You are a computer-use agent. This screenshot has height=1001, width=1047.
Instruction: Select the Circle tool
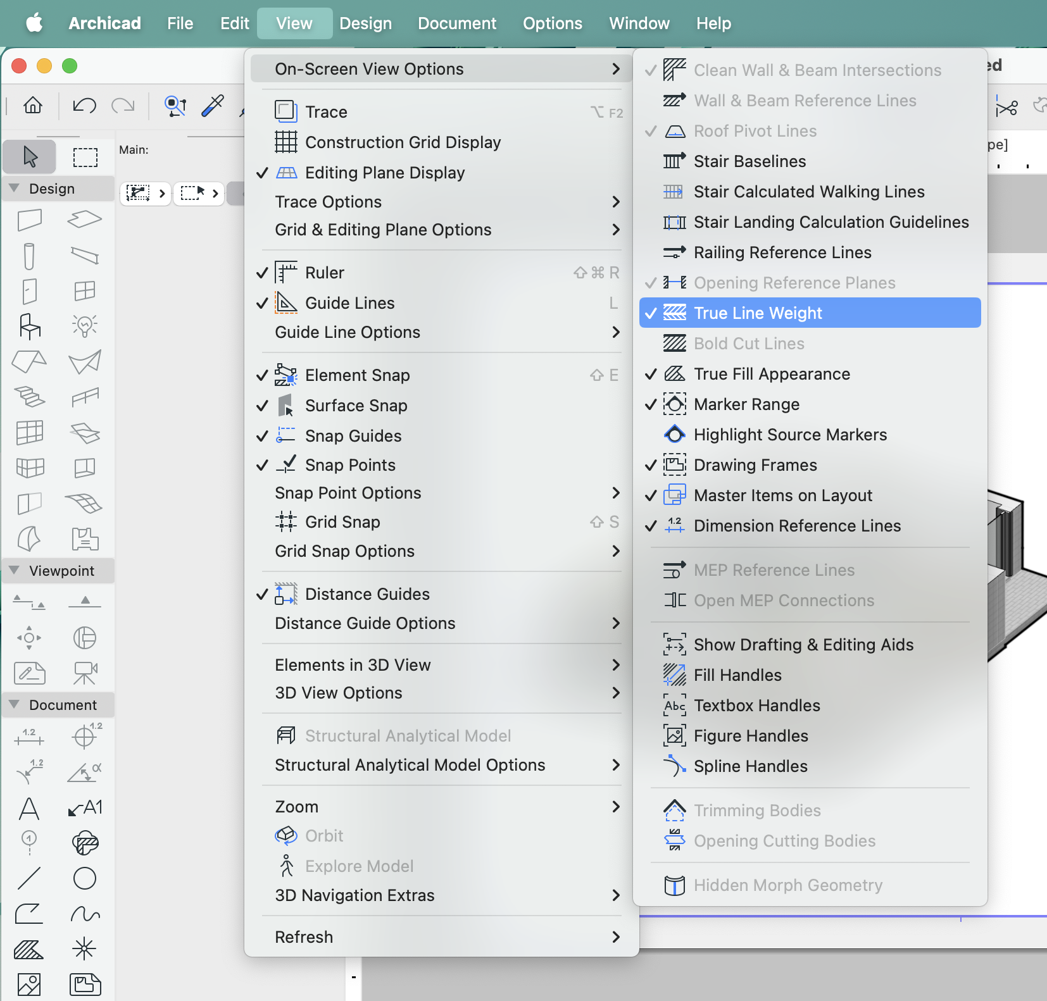click(85, 878)
